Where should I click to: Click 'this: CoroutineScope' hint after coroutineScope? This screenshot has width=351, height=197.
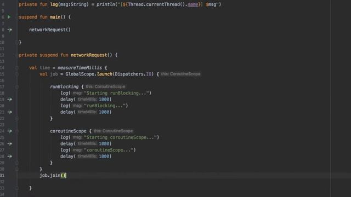pyautogui.click(x=113, y=131)
